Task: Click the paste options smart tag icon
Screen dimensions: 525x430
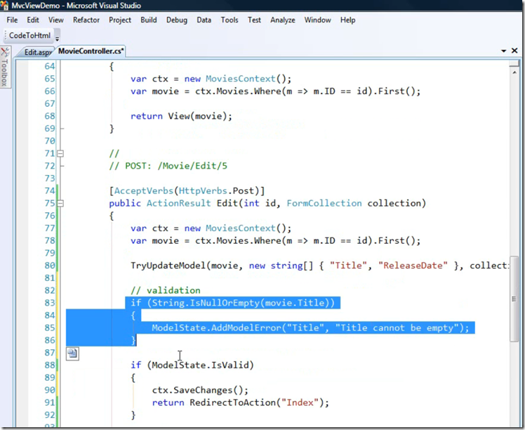Action: 72,353
